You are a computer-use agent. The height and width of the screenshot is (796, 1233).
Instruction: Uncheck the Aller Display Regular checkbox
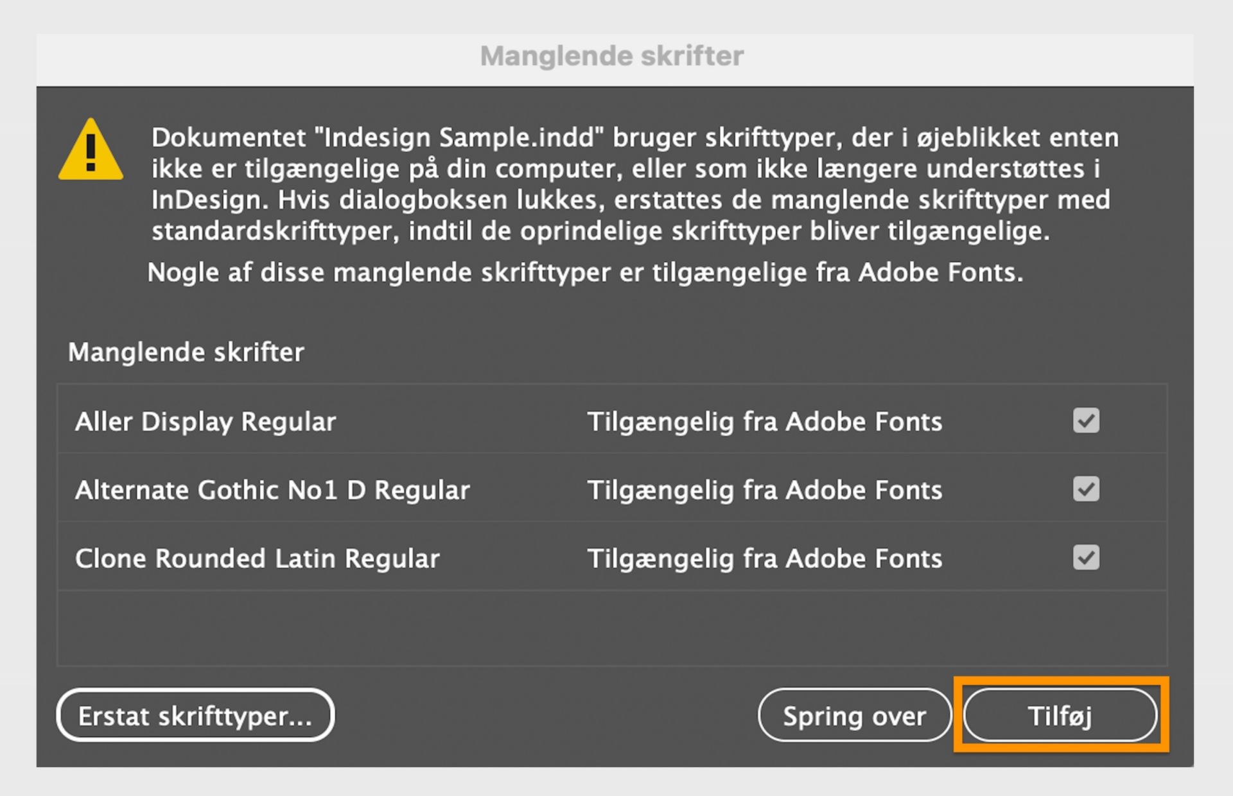(x=1085, y=420)
